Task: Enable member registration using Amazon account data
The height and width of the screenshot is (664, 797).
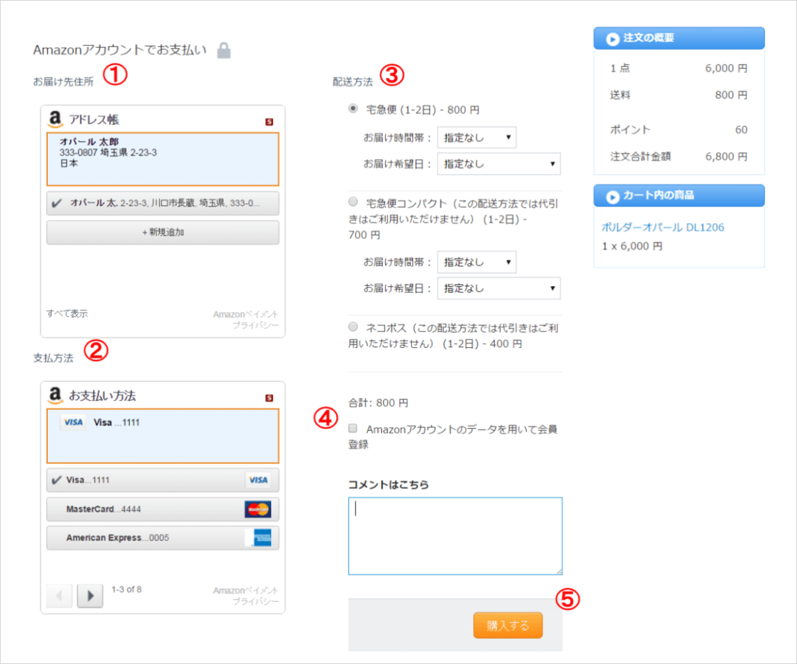Action: (x=353, y=428)
